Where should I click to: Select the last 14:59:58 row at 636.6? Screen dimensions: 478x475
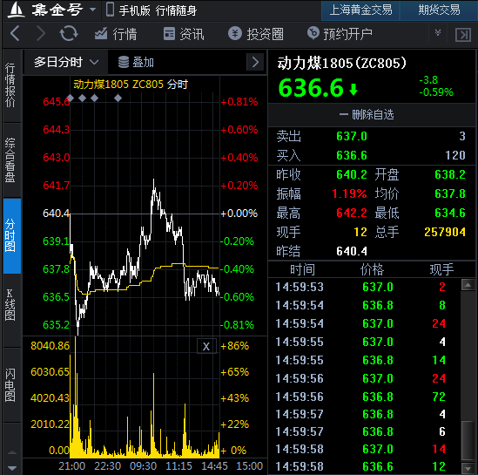(364, 466)
